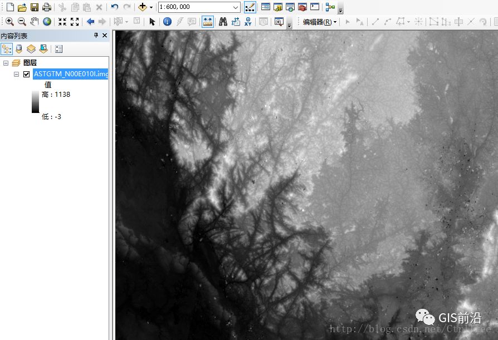Zoom to Full Extent globe icon
Image resolution: width=498 pixels, height=340 pixels.
[47, 21]
